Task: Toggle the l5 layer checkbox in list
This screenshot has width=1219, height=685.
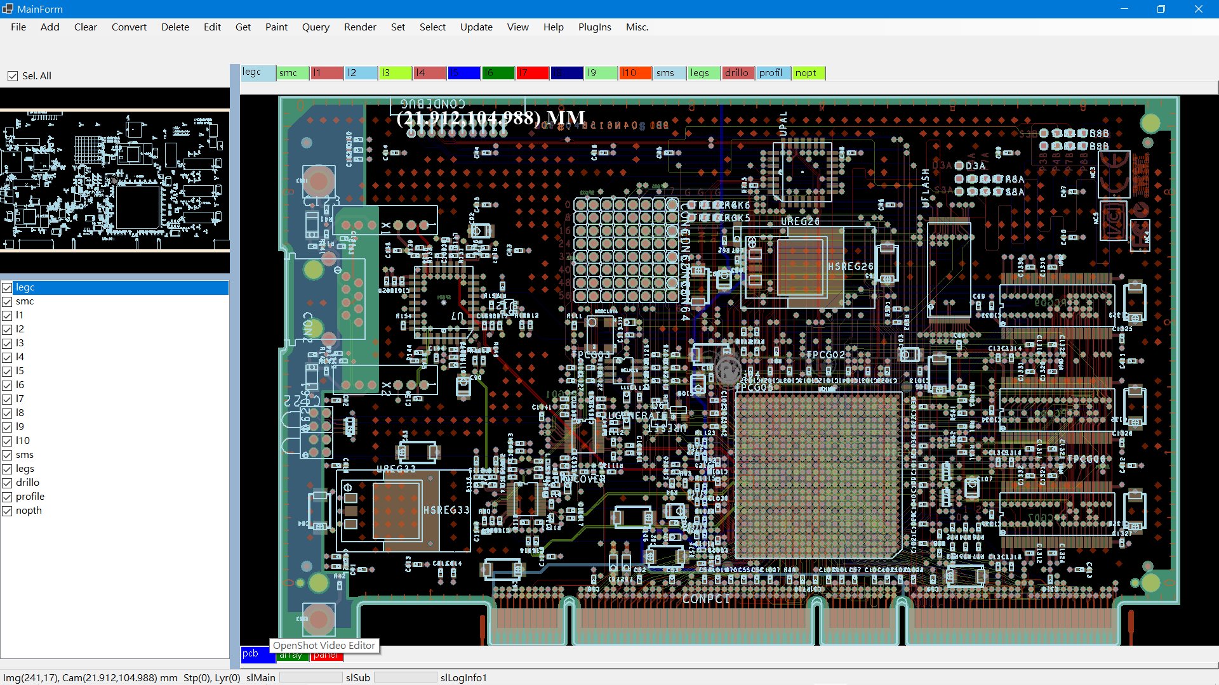Action: tap(8, 372)
